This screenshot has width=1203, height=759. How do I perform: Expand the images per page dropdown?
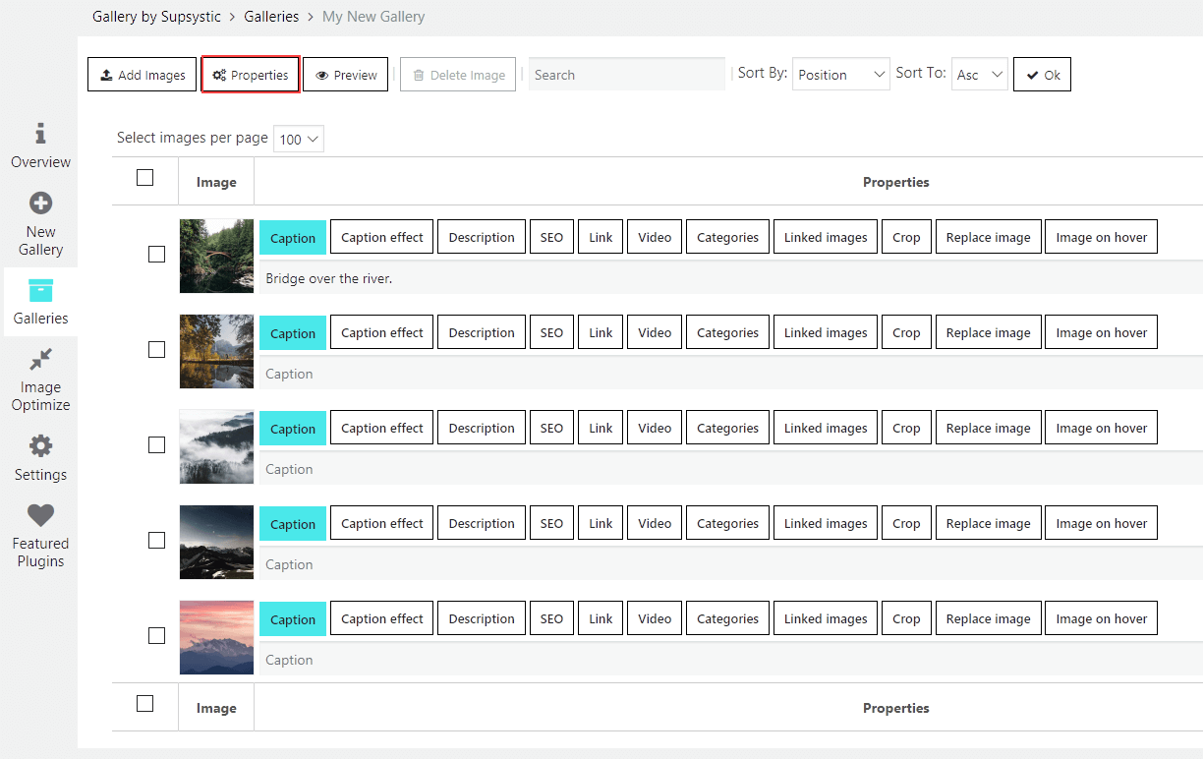tap(299, 139)
